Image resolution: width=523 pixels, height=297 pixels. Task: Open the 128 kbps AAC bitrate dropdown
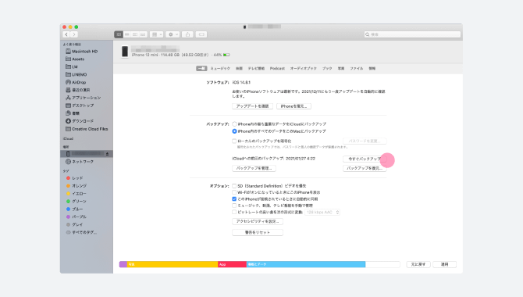pyautogui.click(x=322, y=212)
